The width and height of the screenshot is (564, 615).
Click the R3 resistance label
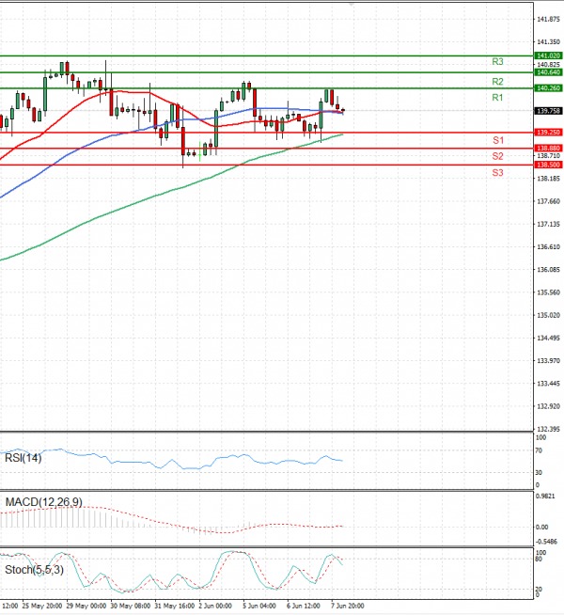(498, 61)
